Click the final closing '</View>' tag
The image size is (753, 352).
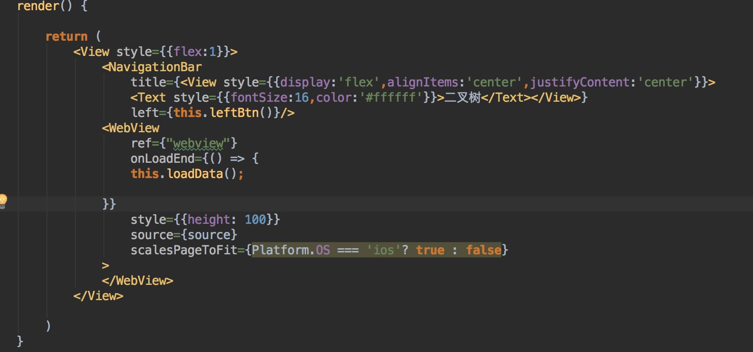pos(98,296)
